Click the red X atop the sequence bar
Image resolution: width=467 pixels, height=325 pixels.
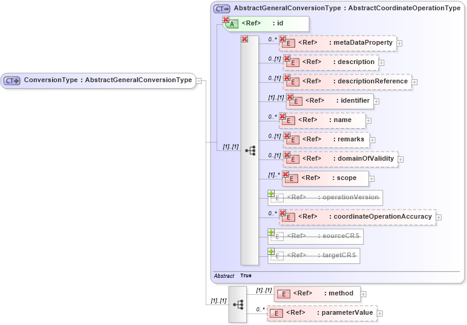[x=244, y=39]
